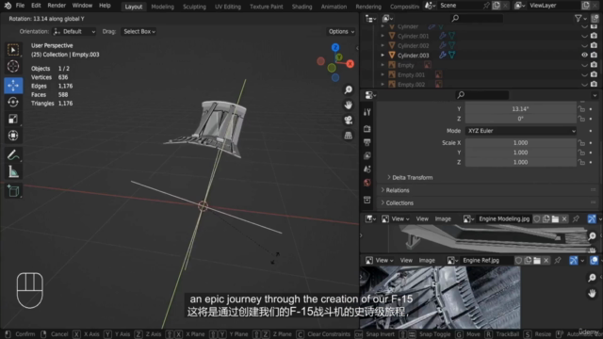The width and height of the screenshot is (603, 339).
Task: Open the Scene properties tab
Action: pyautogui.click(x=367, y=169)
